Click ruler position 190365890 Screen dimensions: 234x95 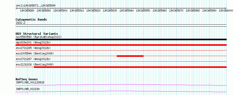[x=44, y=11]
